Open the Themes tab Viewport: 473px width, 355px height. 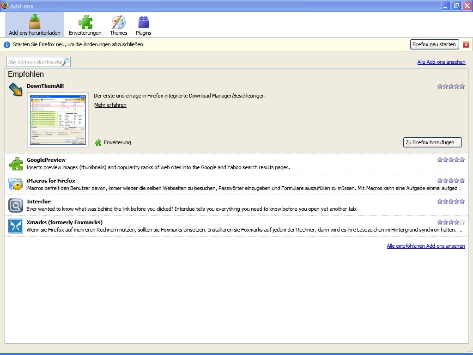[118, 25]
